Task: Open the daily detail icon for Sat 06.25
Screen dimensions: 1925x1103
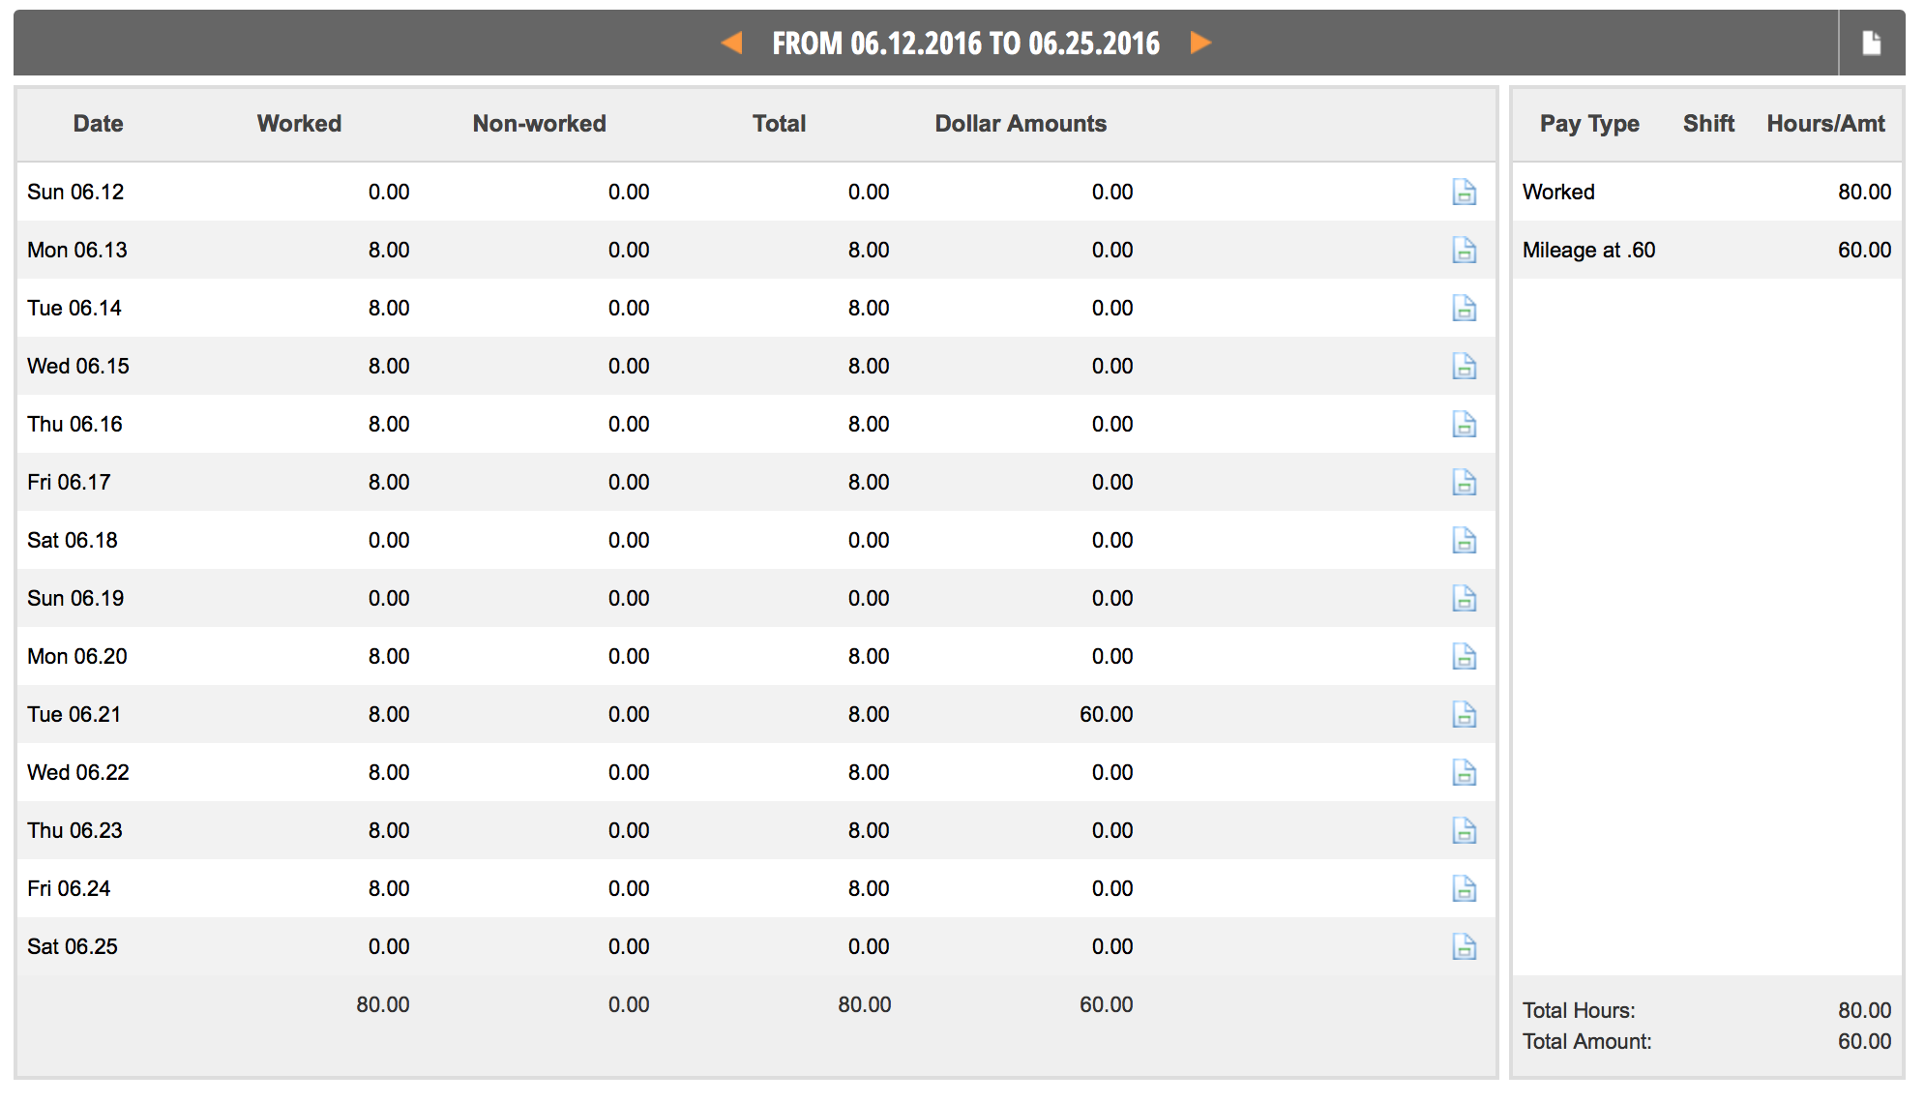Action: tap(1464, 946)
